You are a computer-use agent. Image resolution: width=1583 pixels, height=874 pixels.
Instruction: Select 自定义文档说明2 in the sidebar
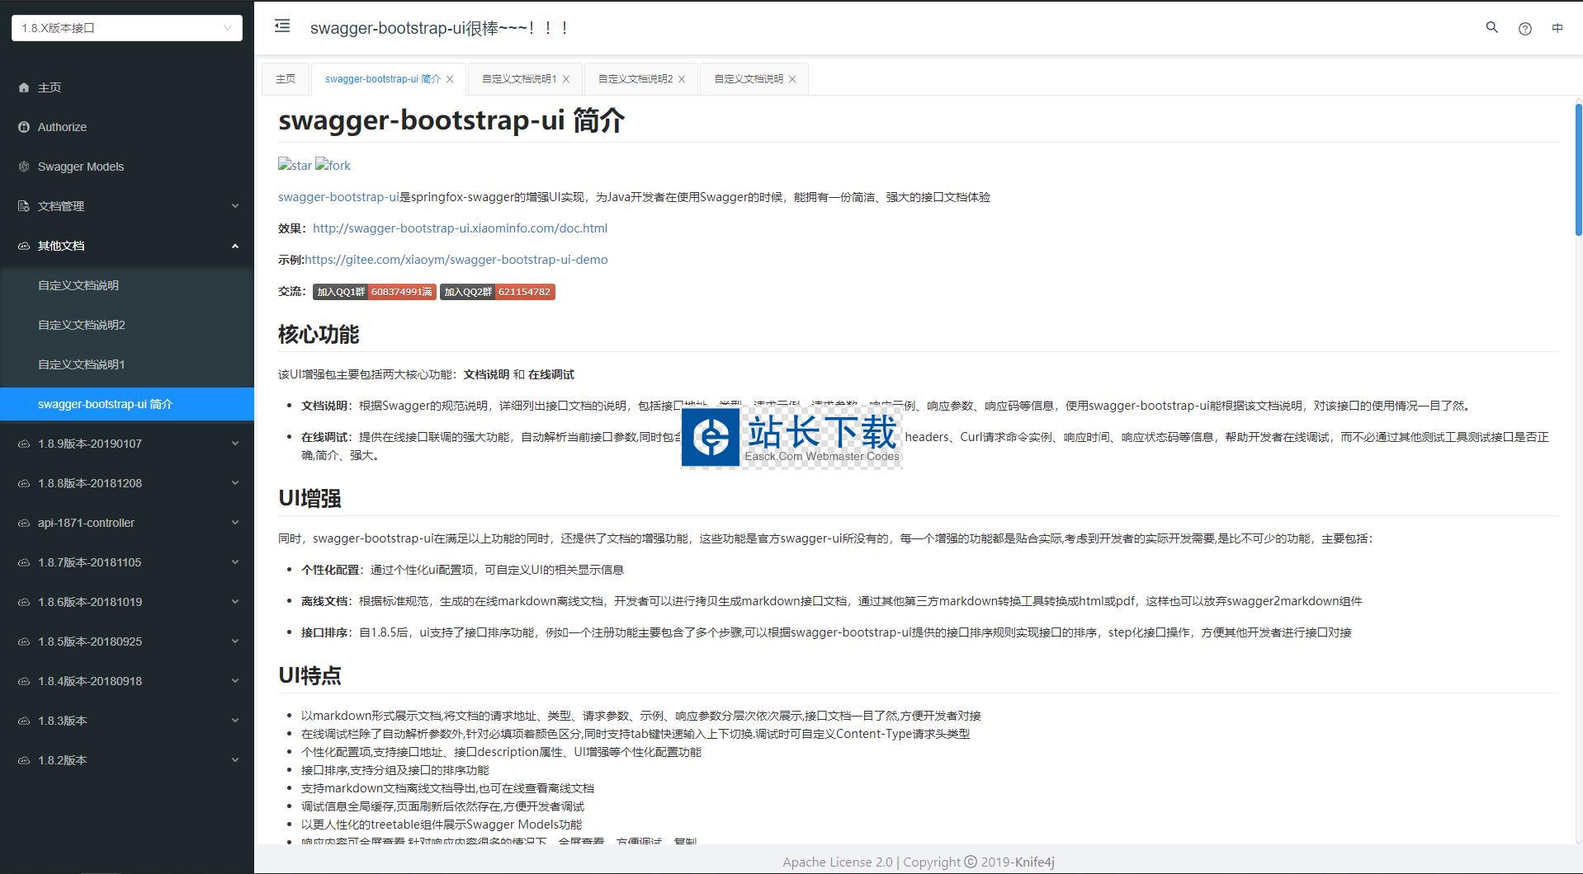(82, 325)
